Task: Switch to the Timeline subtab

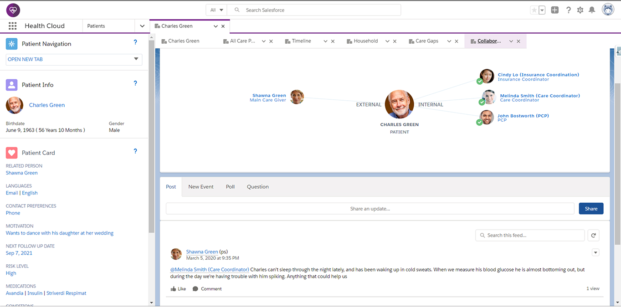Action: (x=302, y=41)
